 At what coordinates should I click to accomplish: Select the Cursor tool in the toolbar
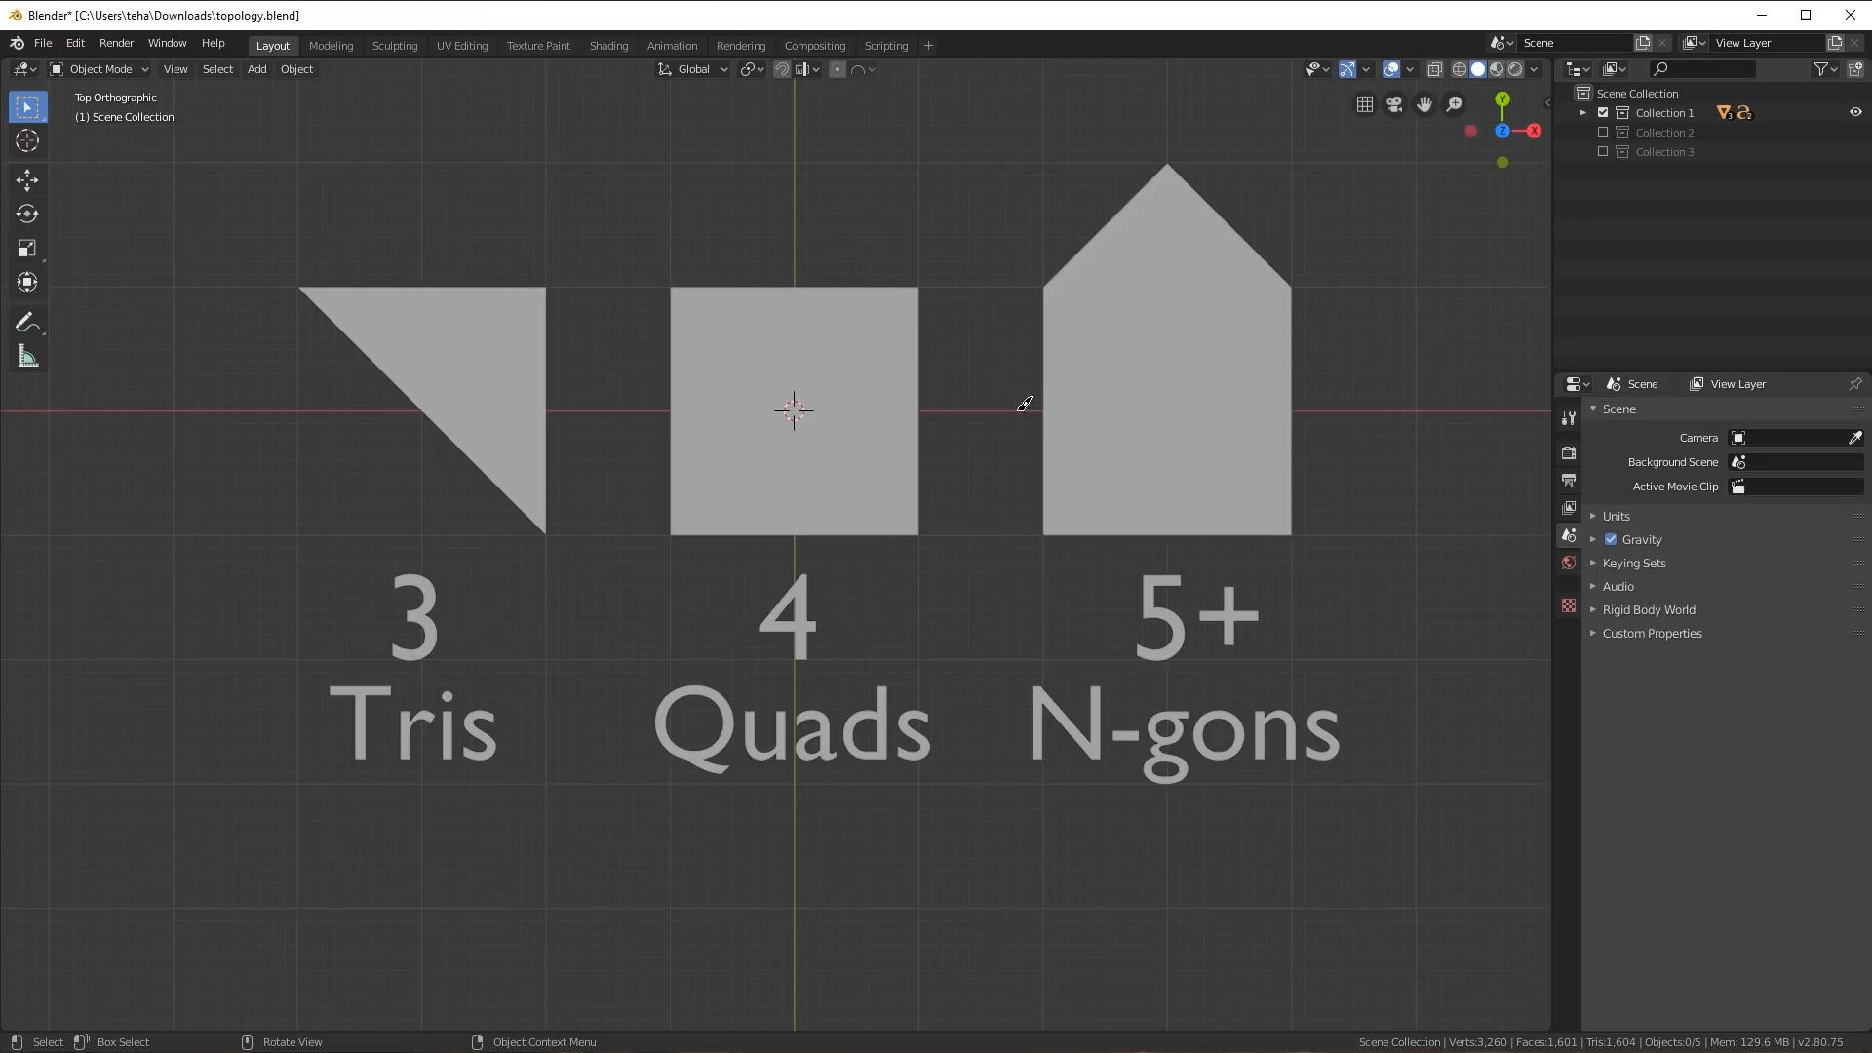[27, 141]
